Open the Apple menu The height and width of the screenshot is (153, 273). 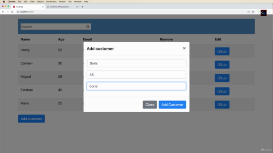4,2
